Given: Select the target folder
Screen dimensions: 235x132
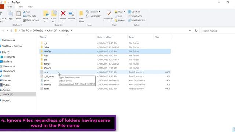Looking at the screenshot, I should [x=105, y=64].
